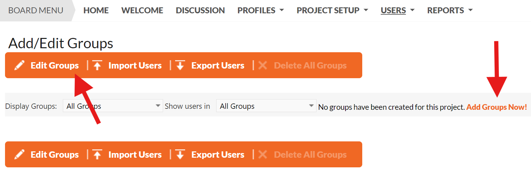Select Export Users in the top toolbar

[218, 66]
